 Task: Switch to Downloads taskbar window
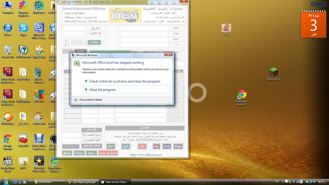(49, 182)
